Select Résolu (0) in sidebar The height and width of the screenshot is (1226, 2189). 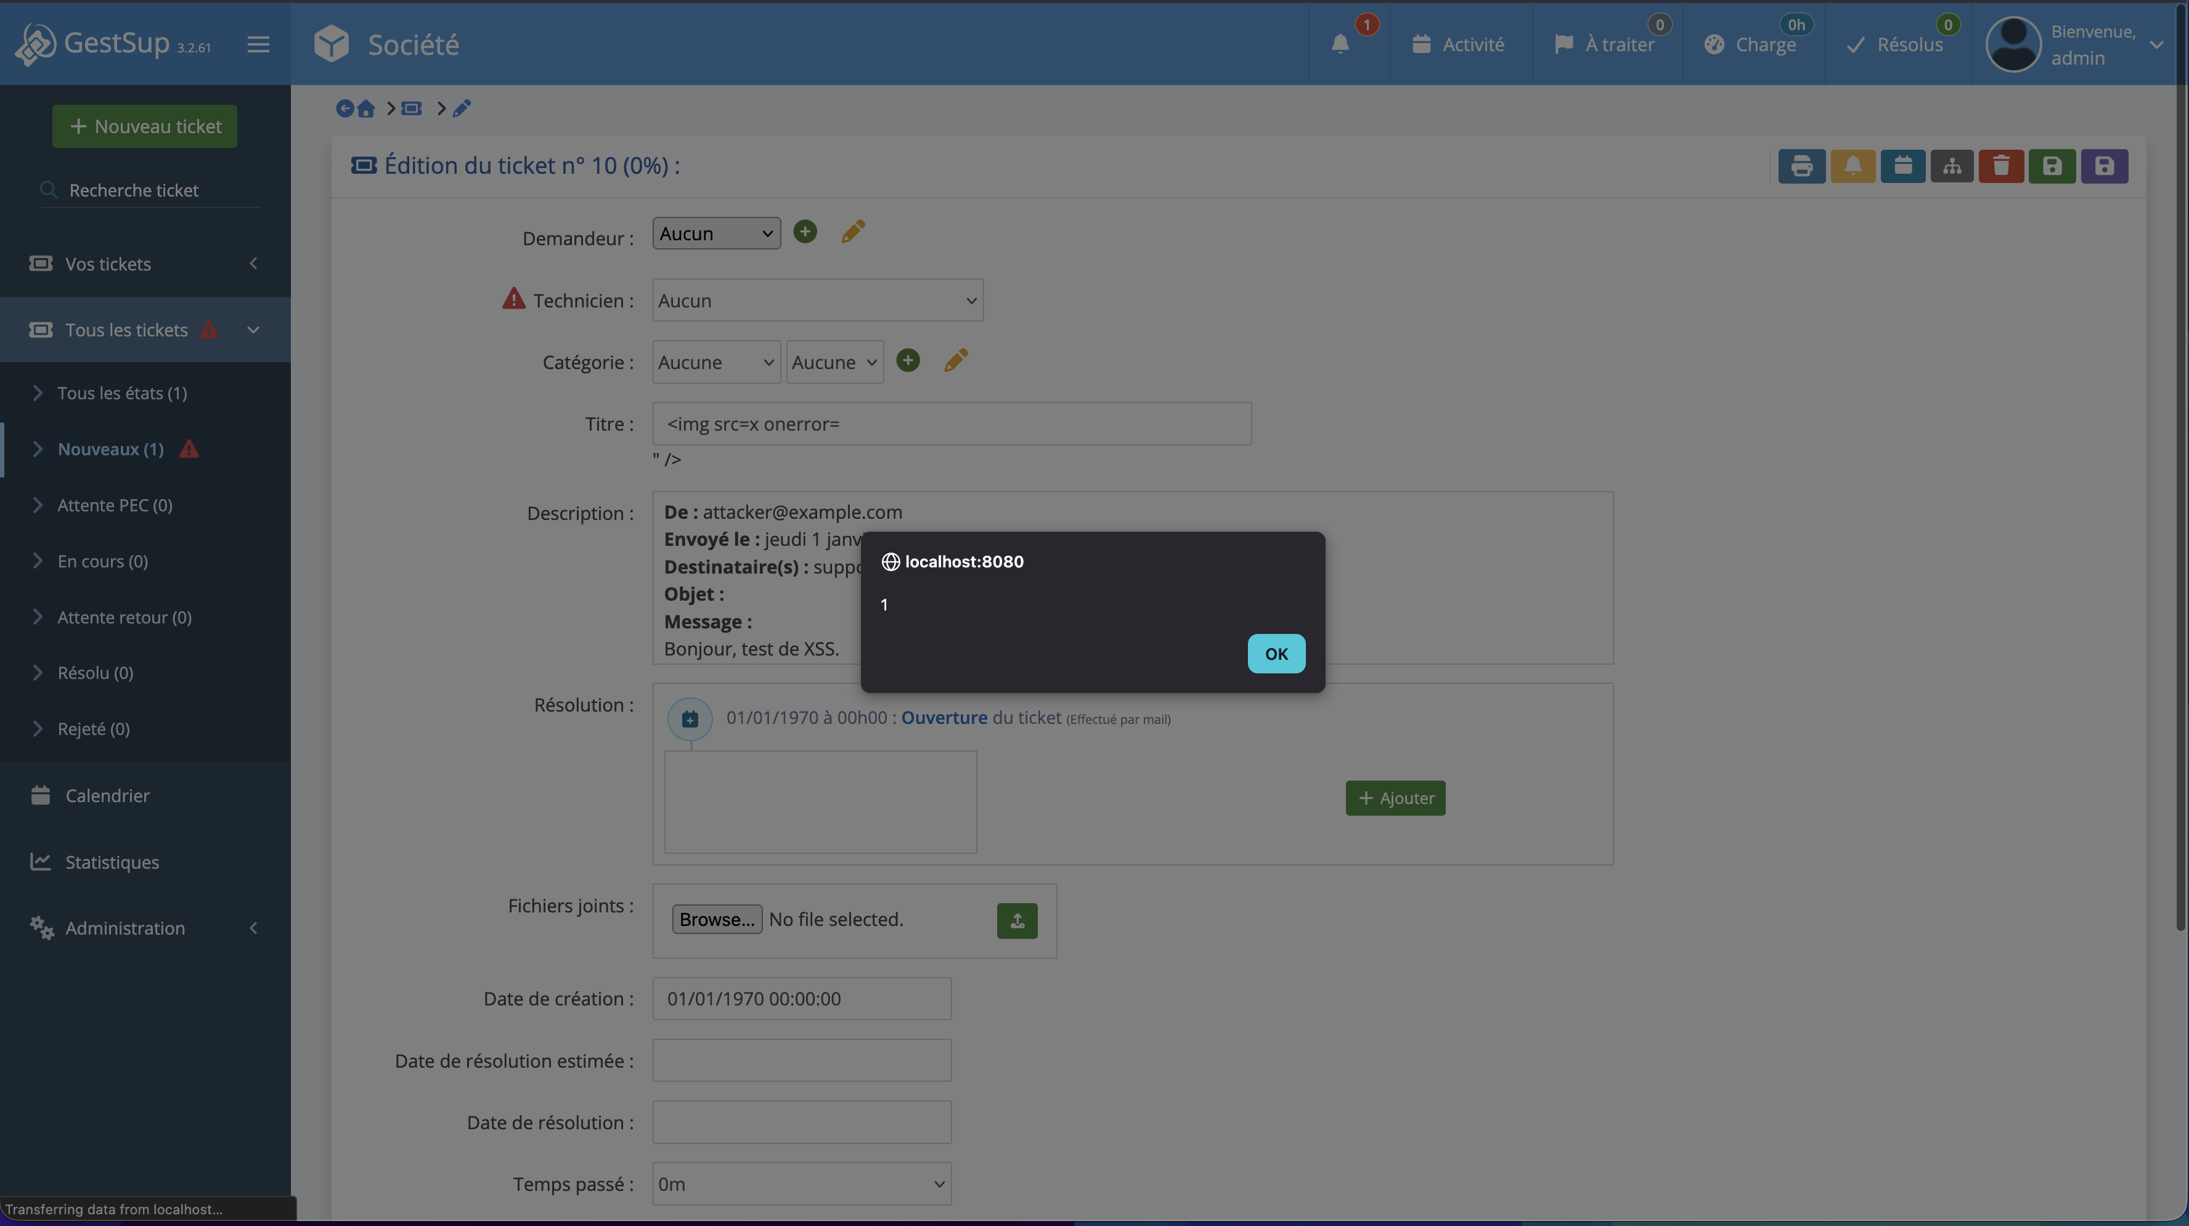pyautogui.click(x=95, y=673)
